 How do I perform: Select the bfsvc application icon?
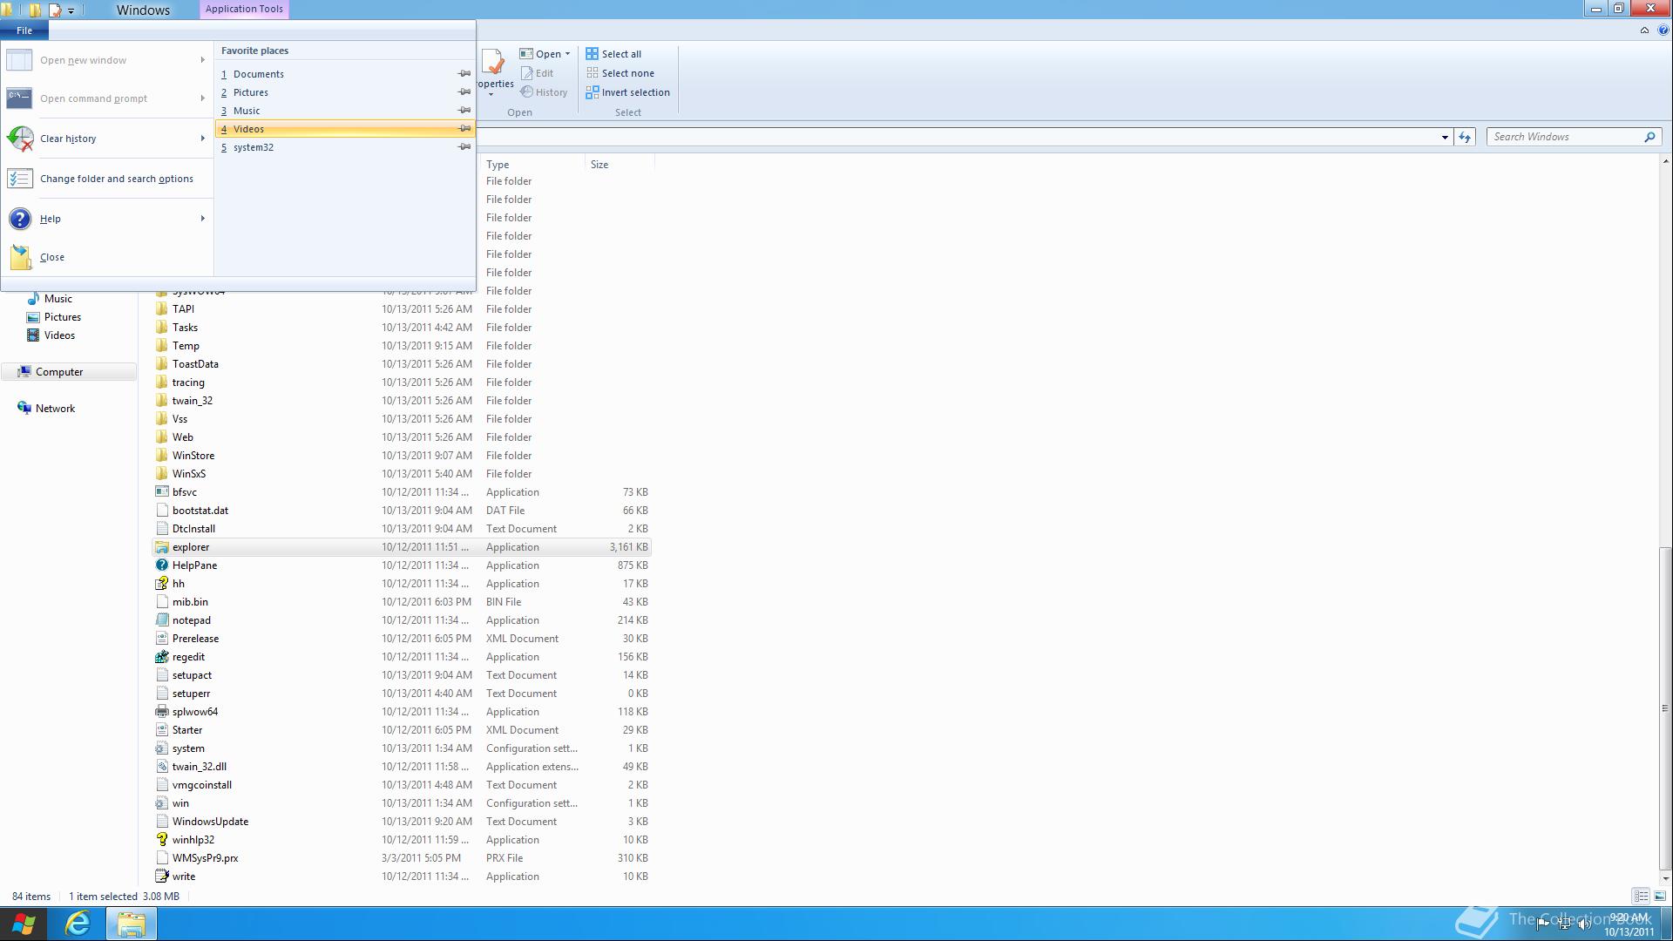coord(161,492)
